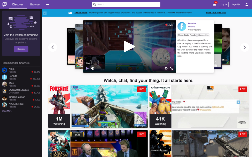Click the Twitch logo home icon
Screen dimensions: 252x157
click(x=4, y=4)
